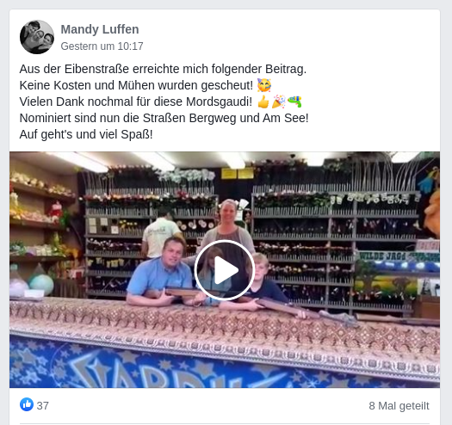This screenshot has width=452, height=425.
Task: Click the first line mentioning Eibenstraße
Action: point(163,69)
